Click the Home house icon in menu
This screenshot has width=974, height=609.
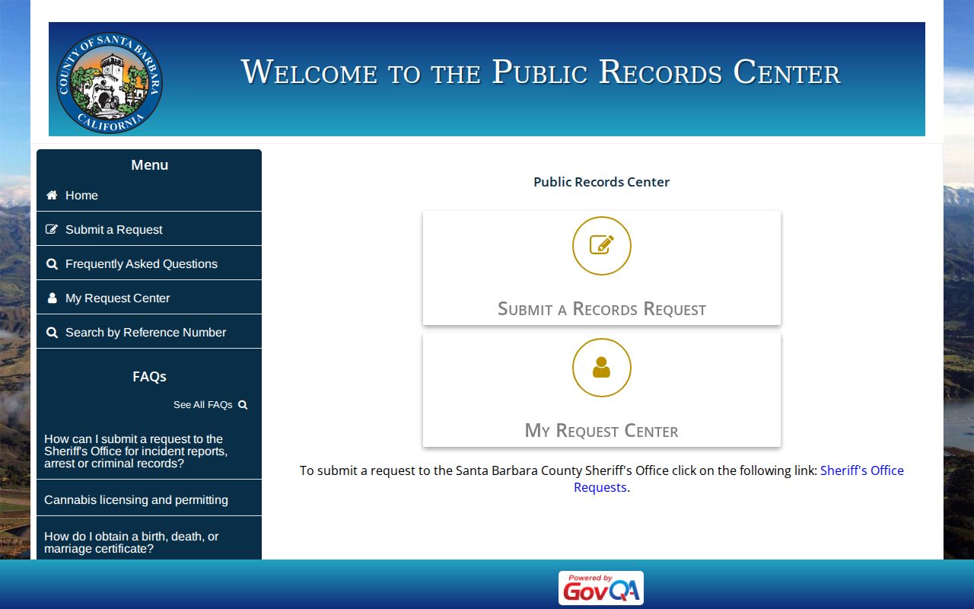(52, 196)
